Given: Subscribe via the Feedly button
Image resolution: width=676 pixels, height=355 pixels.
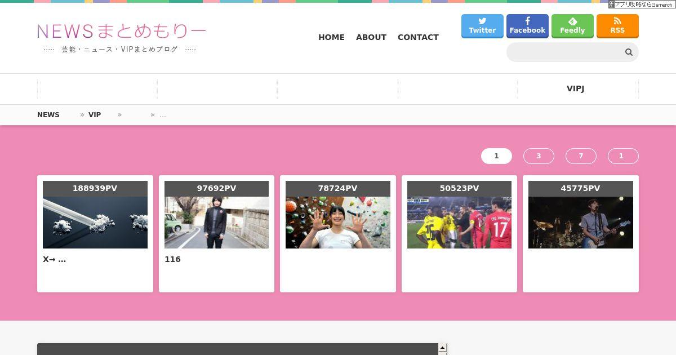Looking at the screenshot, I should coord(572,26).
